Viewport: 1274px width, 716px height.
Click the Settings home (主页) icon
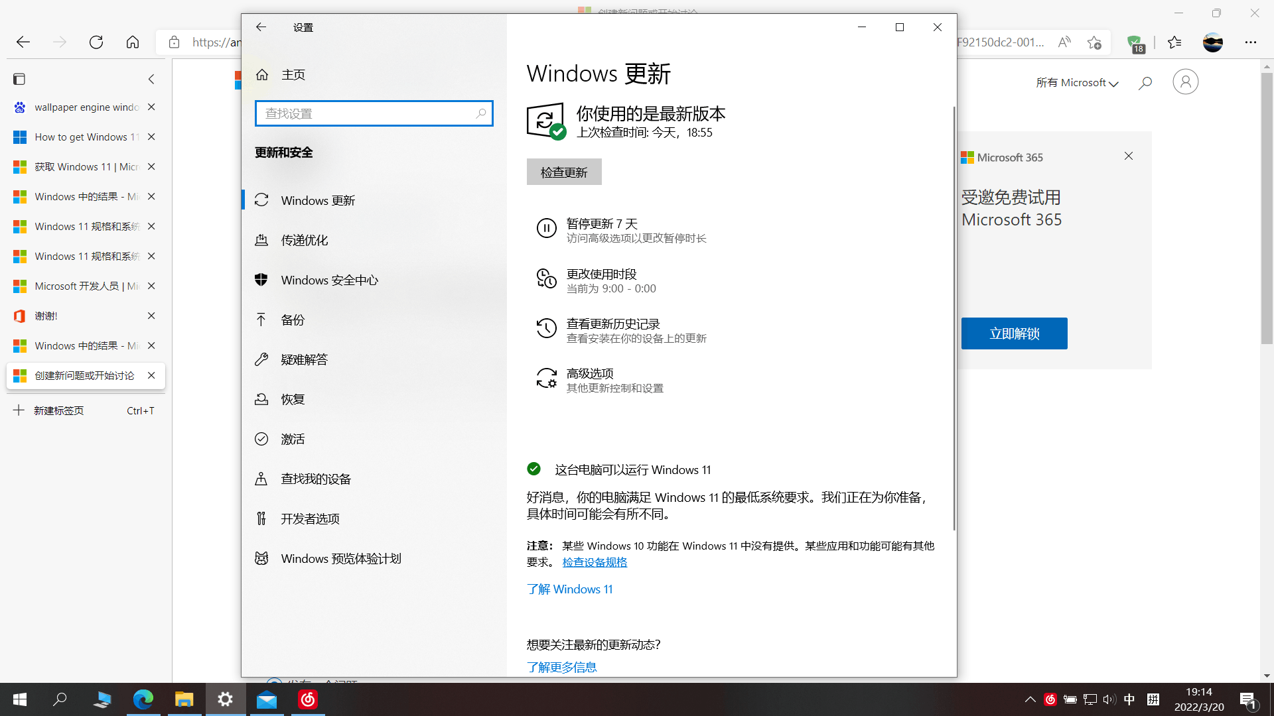[263, 75]
